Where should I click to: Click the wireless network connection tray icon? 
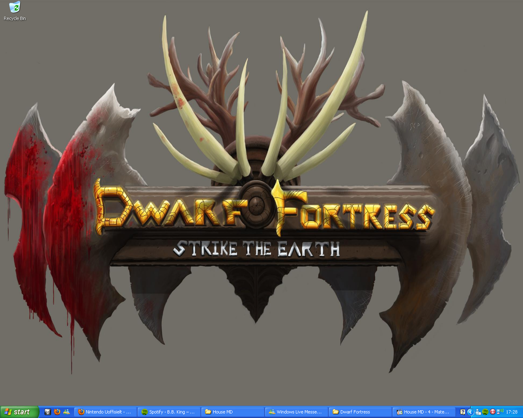500,412
